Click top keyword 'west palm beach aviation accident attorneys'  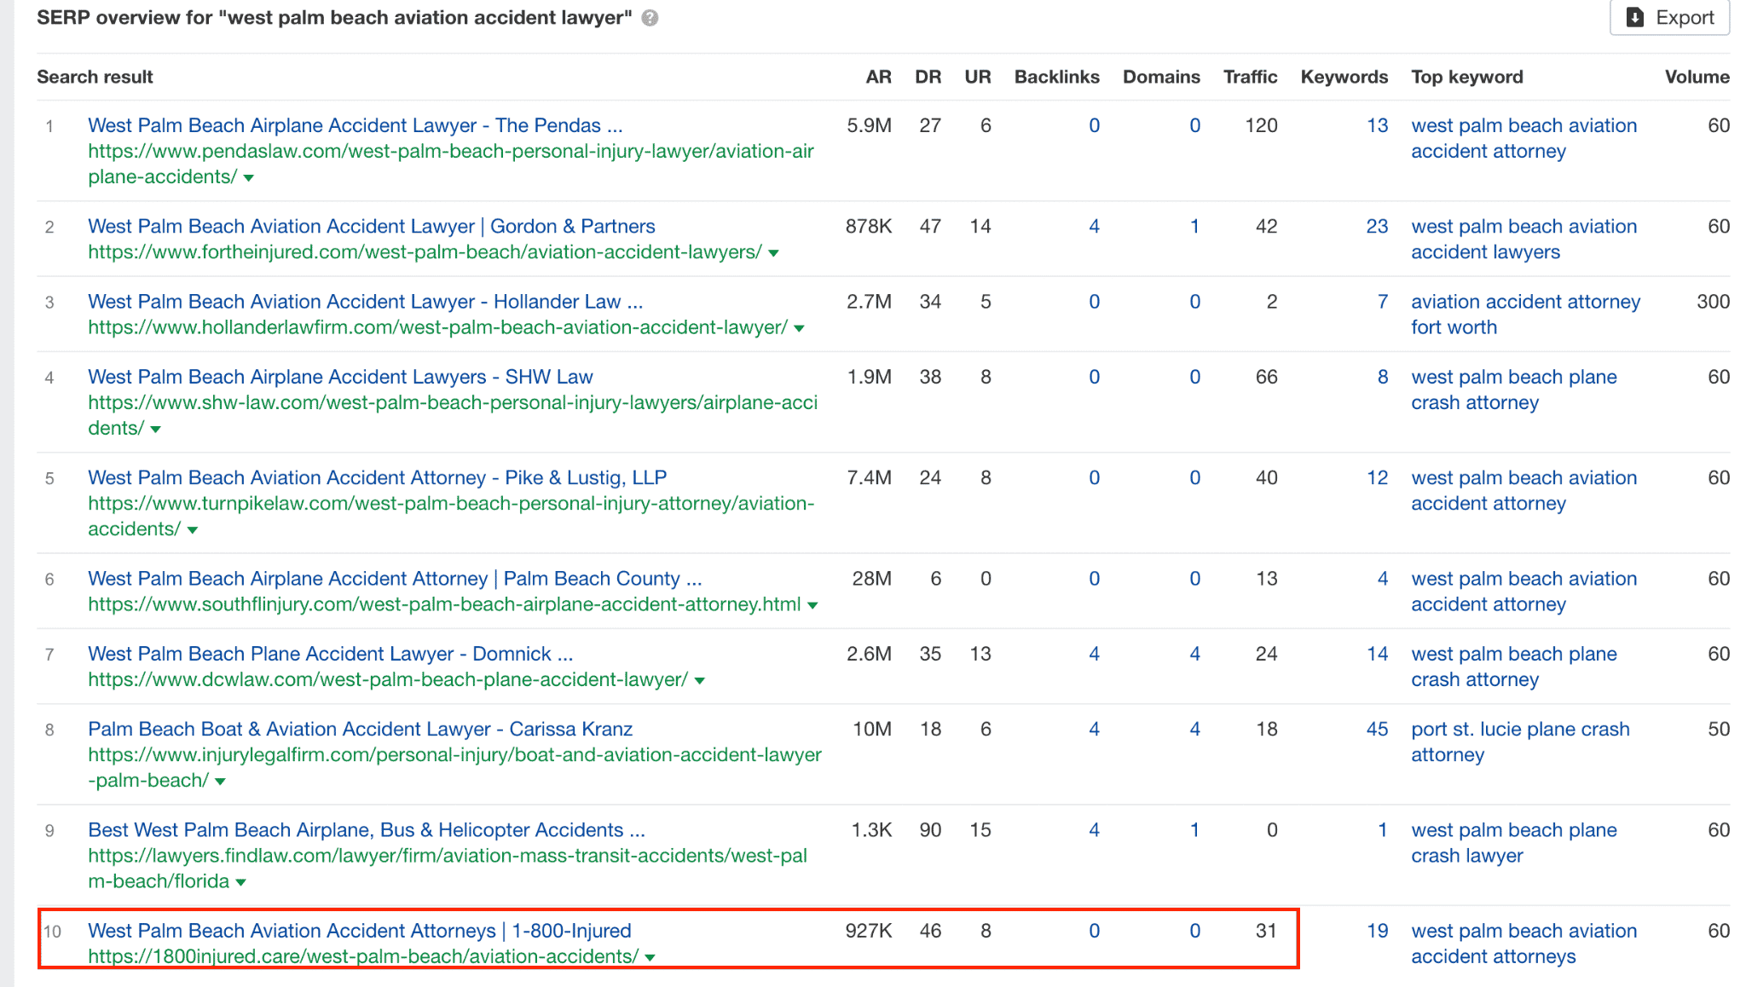pos(1523,943)
